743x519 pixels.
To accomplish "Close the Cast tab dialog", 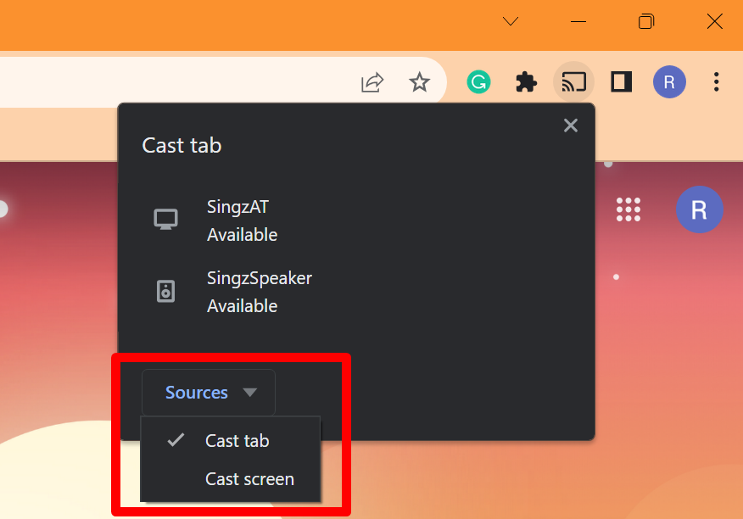I will coord(571,126).
